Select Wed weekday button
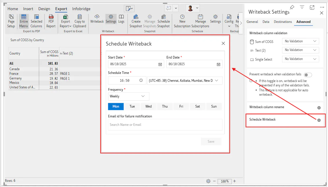Image resolution: width=328 pixels, height=187 pixels. [x=148, y=106]
